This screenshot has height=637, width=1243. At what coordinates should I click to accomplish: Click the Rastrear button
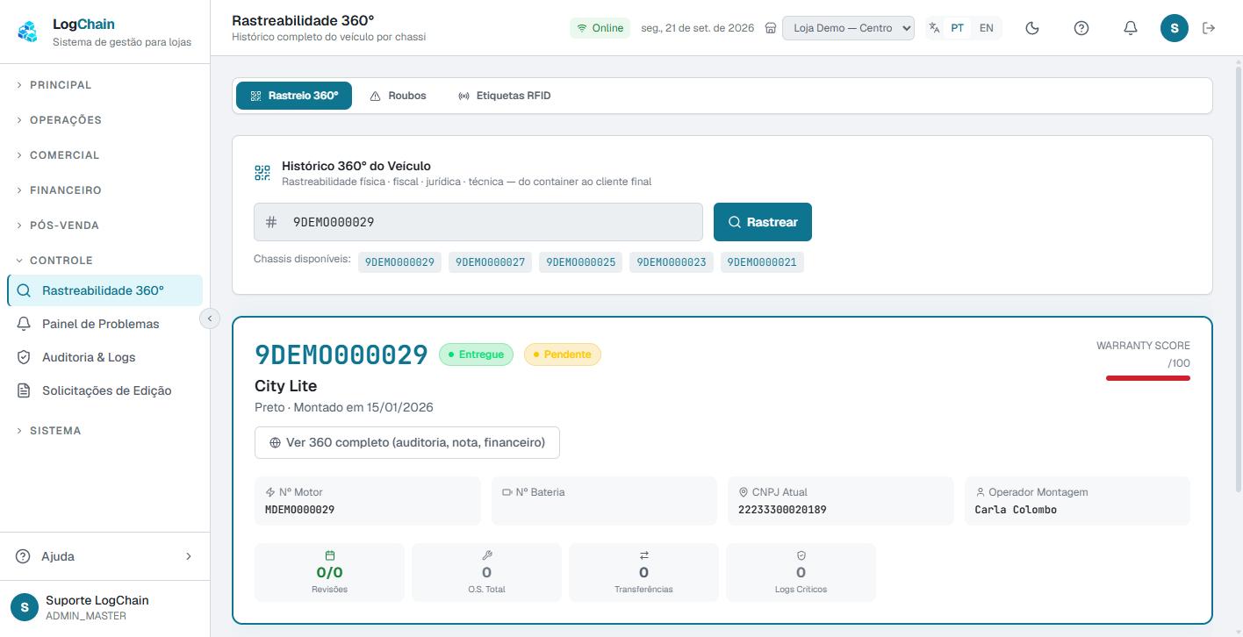763,222
